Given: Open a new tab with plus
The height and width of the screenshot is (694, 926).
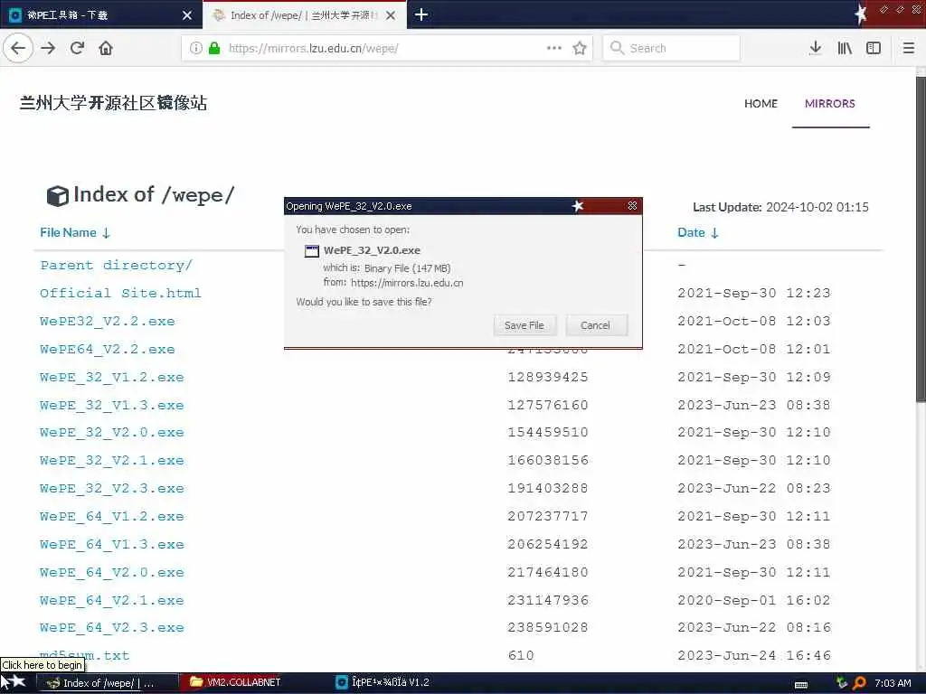Looking at the screenshot, I should pyautogui.click(x=421, y=14).
